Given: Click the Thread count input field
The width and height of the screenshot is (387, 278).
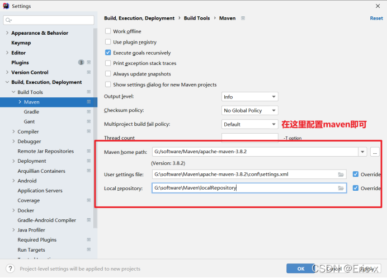Looking at the screenshot, I should pyautogui.click(x=250, y=138).
